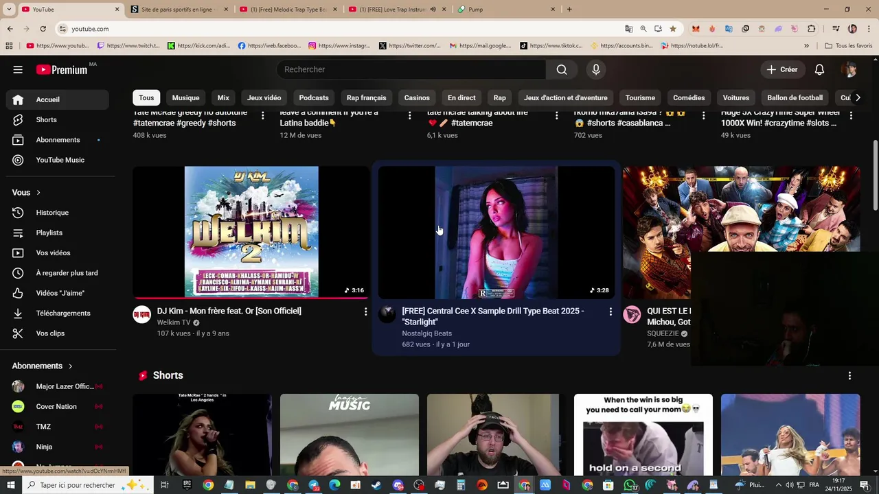Open Major Lazer Official subscription
Screen dimensions: 879x494
pos(58,386)
